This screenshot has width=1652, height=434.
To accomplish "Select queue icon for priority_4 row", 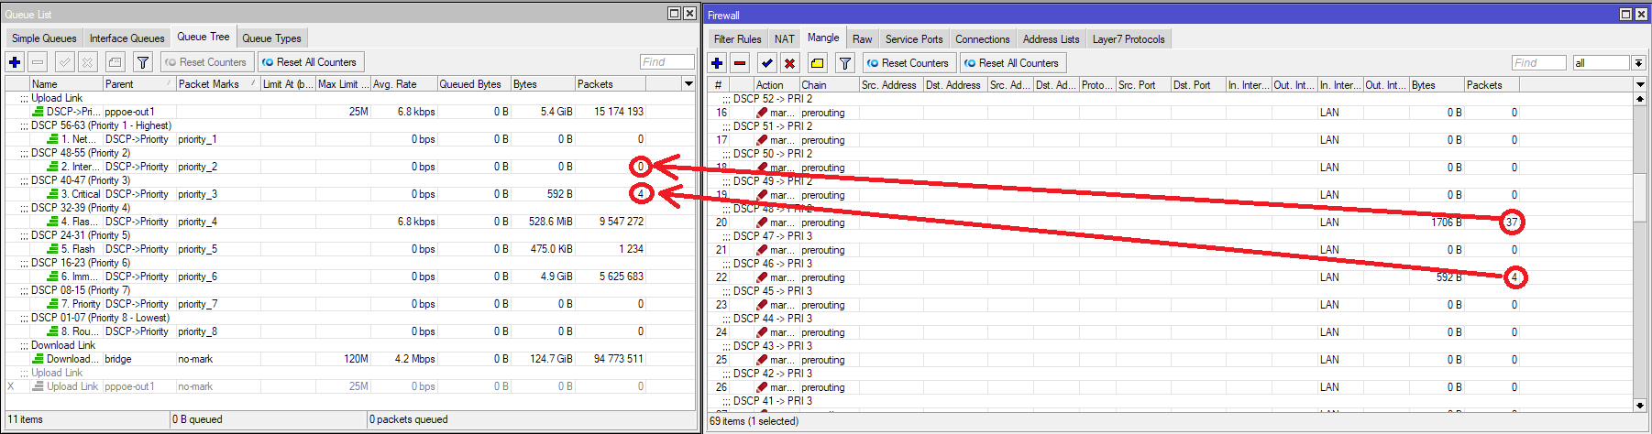I will click(x=53, y=222).
